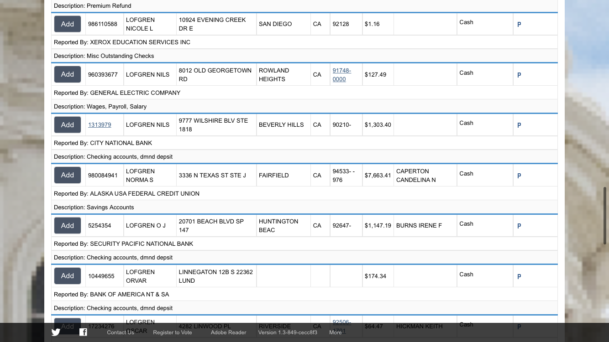Select property ID 986110588
Screen dimensions: 609x342
coord(103,24)
